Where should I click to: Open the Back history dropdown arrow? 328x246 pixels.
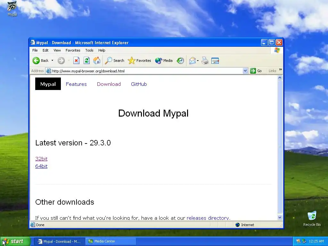[x=52, y=61]
